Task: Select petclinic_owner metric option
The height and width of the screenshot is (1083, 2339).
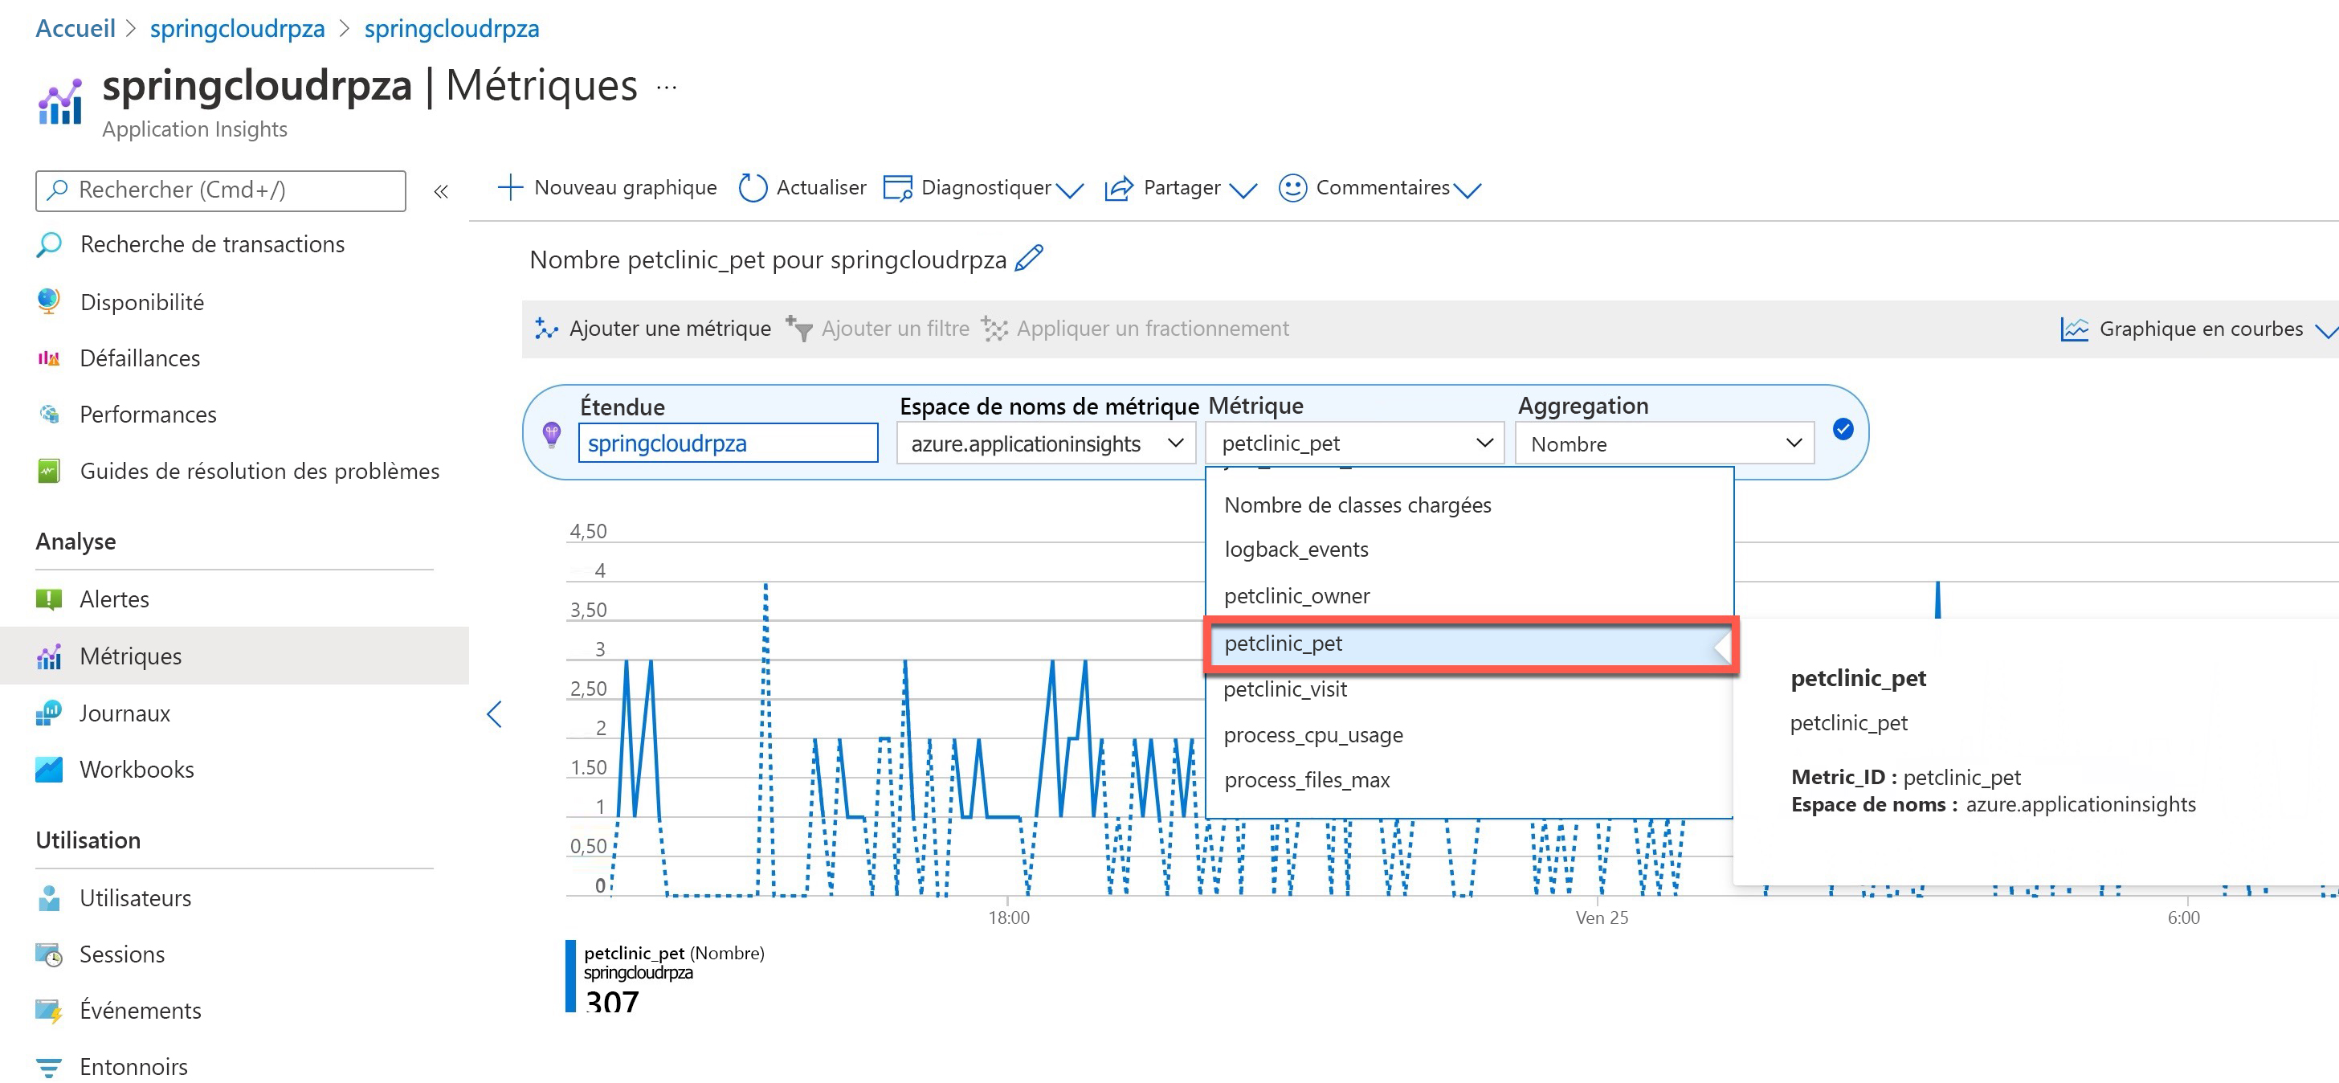Action: tap(1296, 596)
